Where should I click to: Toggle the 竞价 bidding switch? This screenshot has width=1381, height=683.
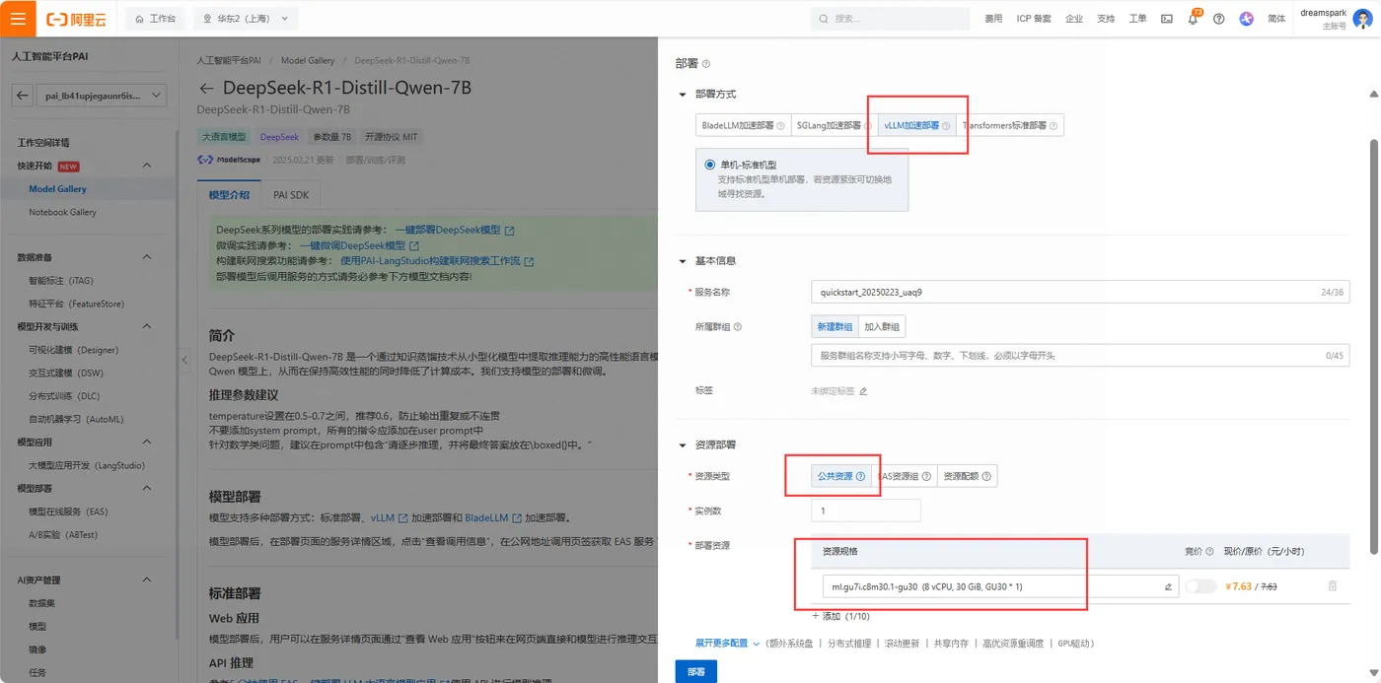point(1200,586)
